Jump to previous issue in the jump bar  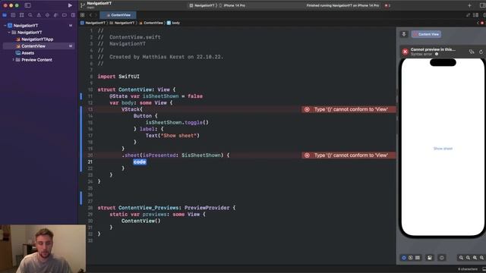click(478, 23)
